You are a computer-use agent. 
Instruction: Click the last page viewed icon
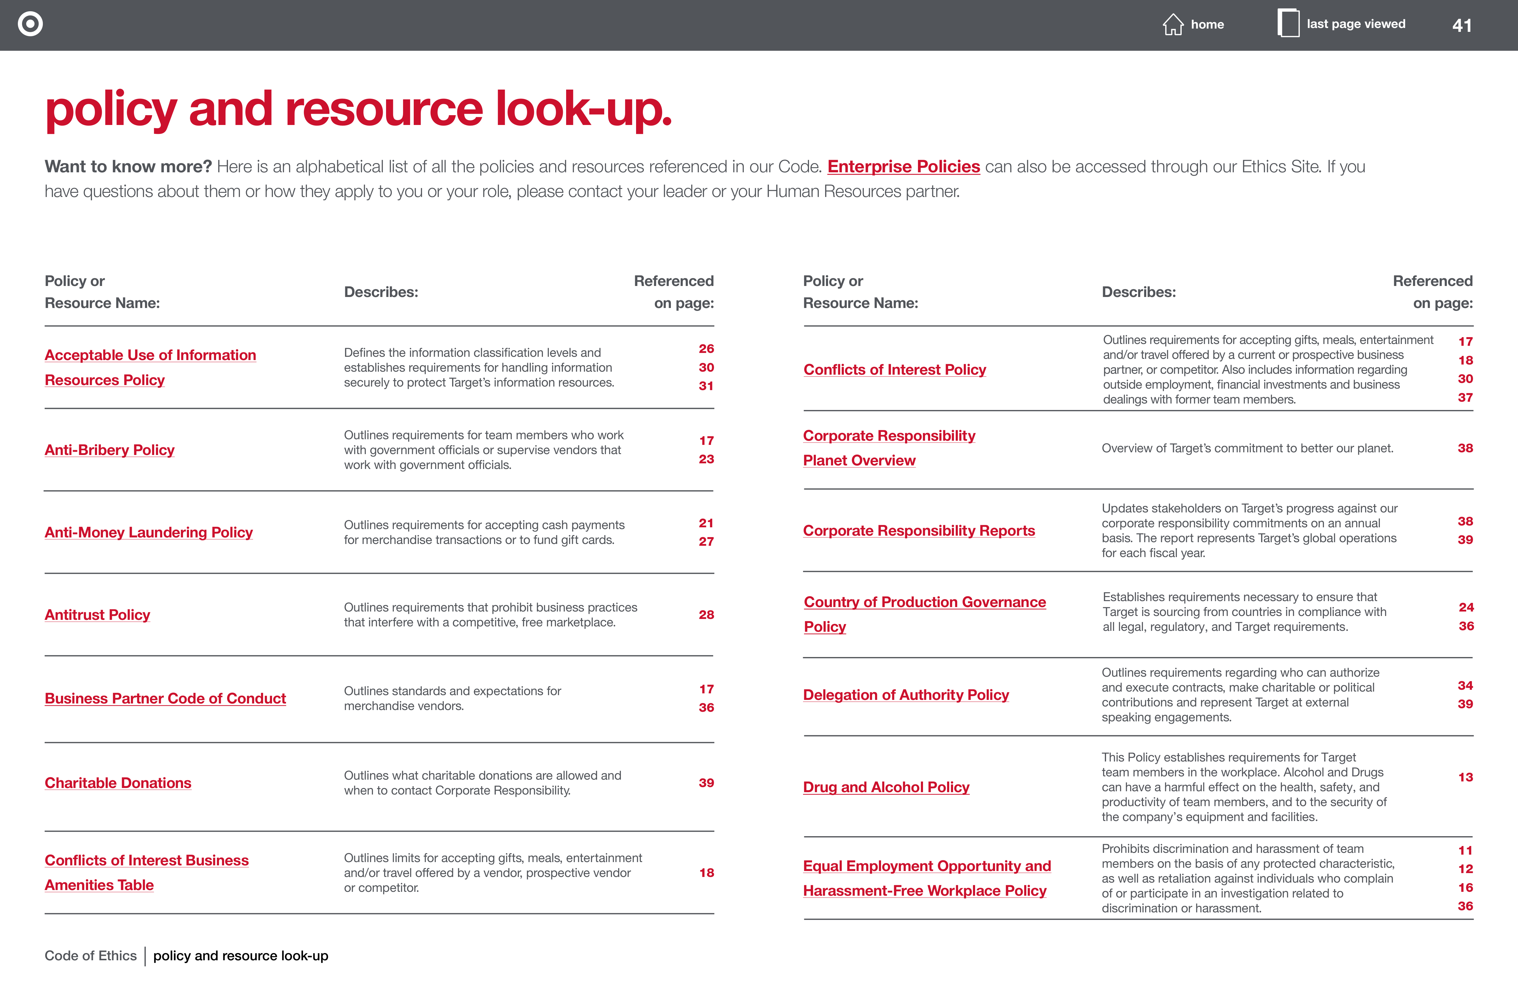point(1289,23)
